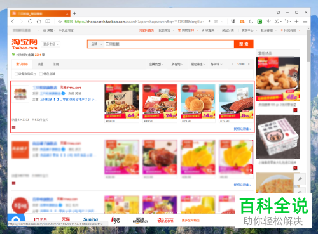Open the first shop's logo thumbnail
Viewport: 318px width, 234px height.
click(x=20, y=94)
